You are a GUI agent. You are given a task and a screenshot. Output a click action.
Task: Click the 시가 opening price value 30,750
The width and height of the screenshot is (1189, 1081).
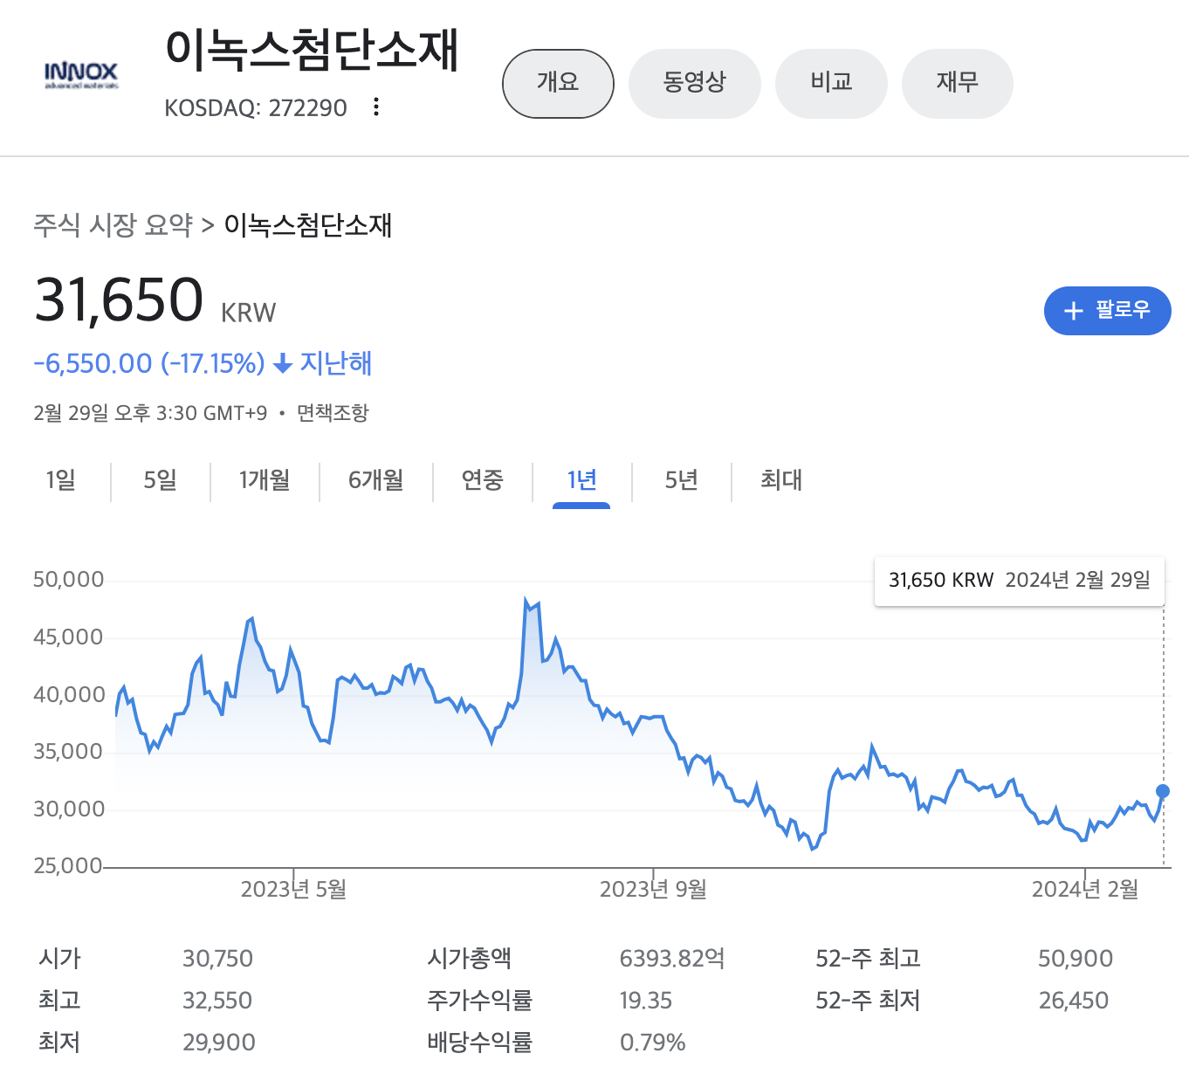pos(217,959)
